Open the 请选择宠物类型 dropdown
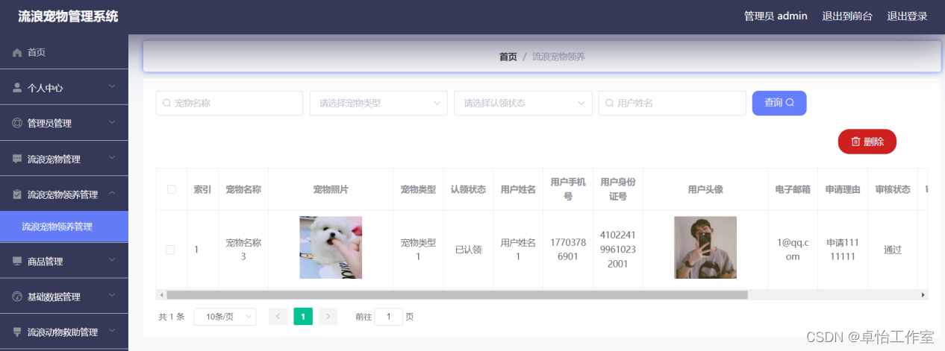Image resolution: width=945 pixels, height=351 pixels. pos(378,104)
